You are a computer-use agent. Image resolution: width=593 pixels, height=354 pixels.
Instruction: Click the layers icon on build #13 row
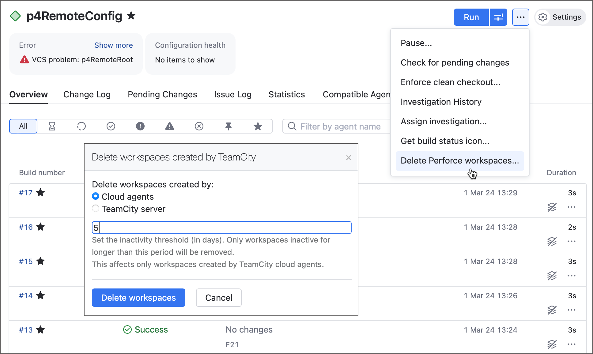click(x=552, y=344)
